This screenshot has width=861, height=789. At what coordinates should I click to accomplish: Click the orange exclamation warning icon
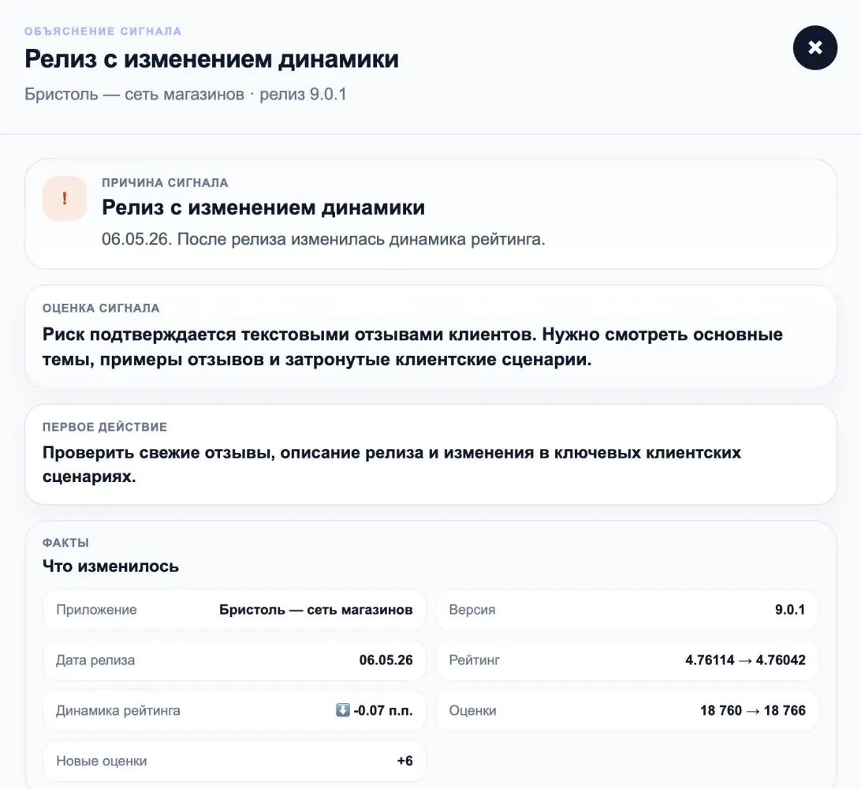(65, 198)
